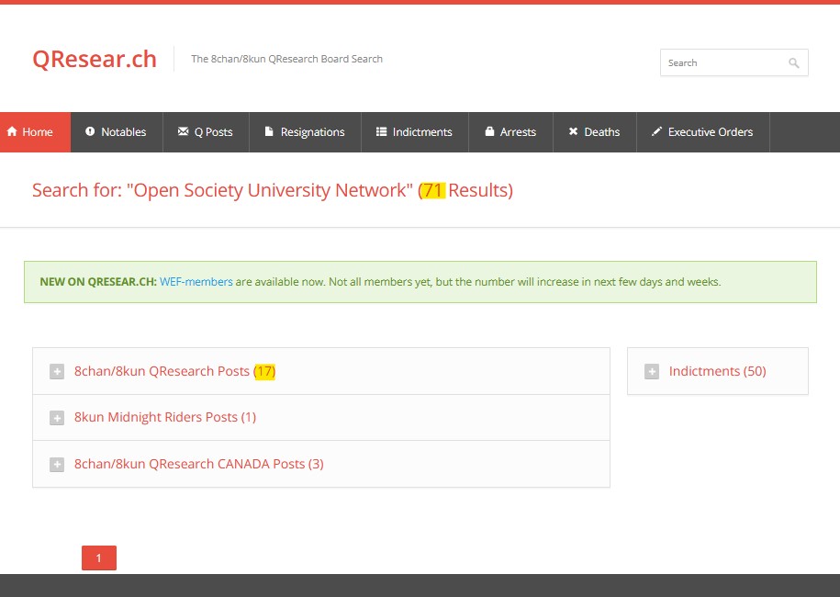Click the Q Posts envelope icon
Image resolution: width=840 pixels, height=597 pixels.
click(184, 131)
